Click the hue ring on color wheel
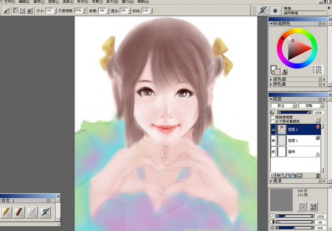The width and height of the screenshot is (332, 231). coord(282,38)
